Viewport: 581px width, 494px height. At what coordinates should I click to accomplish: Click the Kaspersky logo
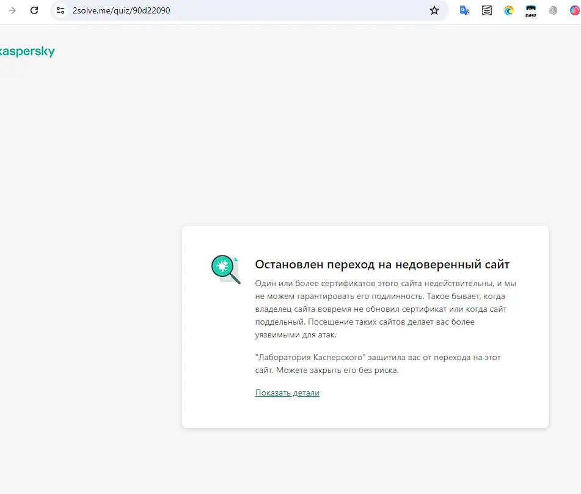click(27, 51)
